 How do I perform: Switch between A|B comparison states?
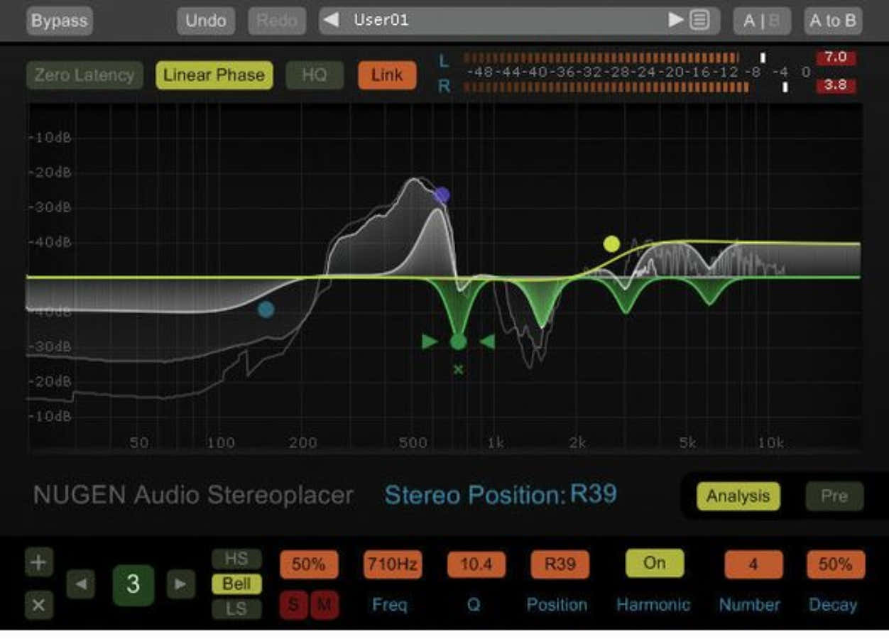coord(762,21)
